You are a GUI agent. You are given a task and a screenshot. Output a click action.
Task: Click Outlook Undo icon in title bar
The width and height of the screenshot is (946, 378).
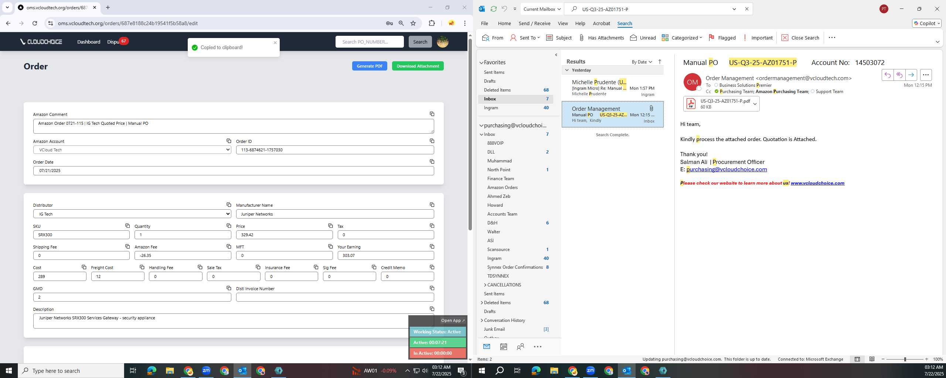coord(504,9)
